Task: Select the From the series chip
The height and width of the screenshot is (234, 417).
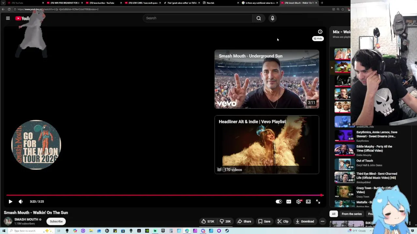Action: coord(352,214)
